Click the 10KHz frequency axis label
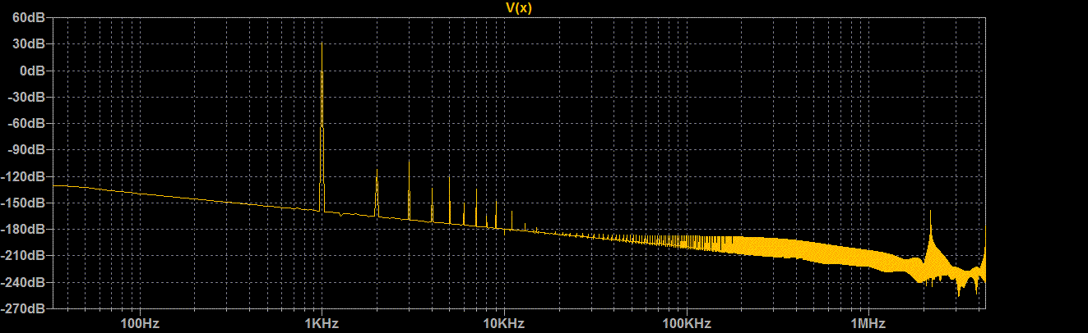The height and width of the screenshot is (333, 1088). pos(503,323)
